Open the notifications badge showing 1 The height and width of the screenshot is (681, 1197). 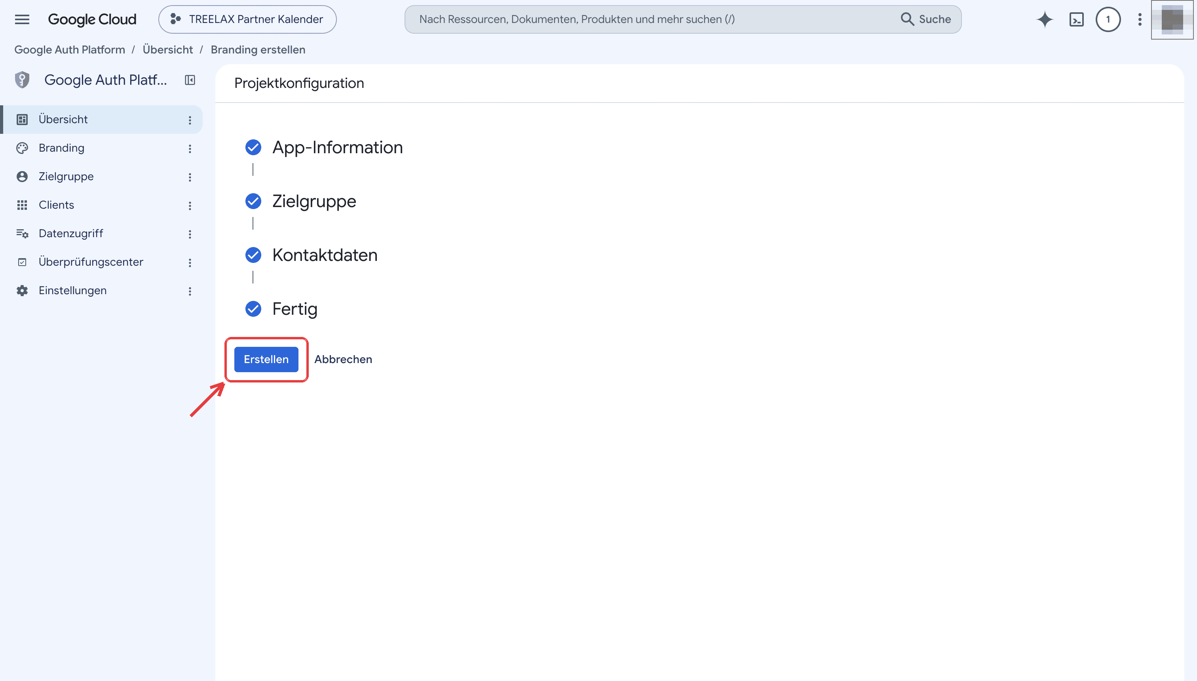1108,19
